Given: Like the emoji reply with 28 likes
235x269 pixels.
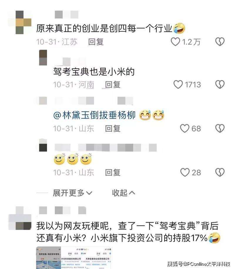Looking at the screenshot, I should (185, 172).
